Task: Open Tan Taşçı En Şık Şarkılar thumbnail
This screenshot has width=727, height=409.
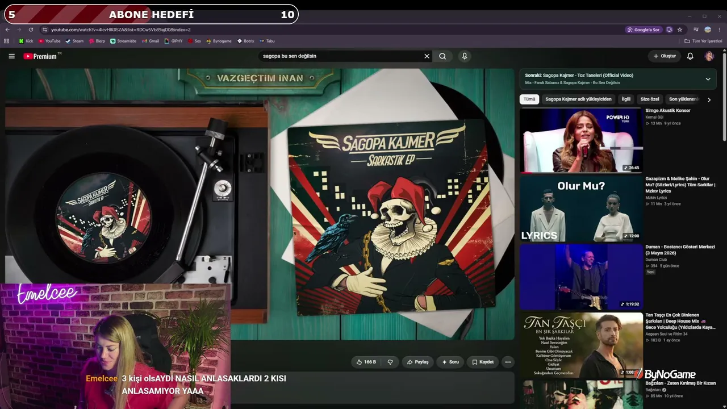Action: [581, 345]
